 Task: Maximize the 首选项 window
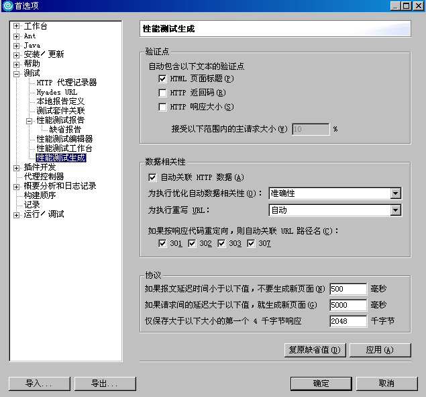pyautogui.click(x=406, y=6)
